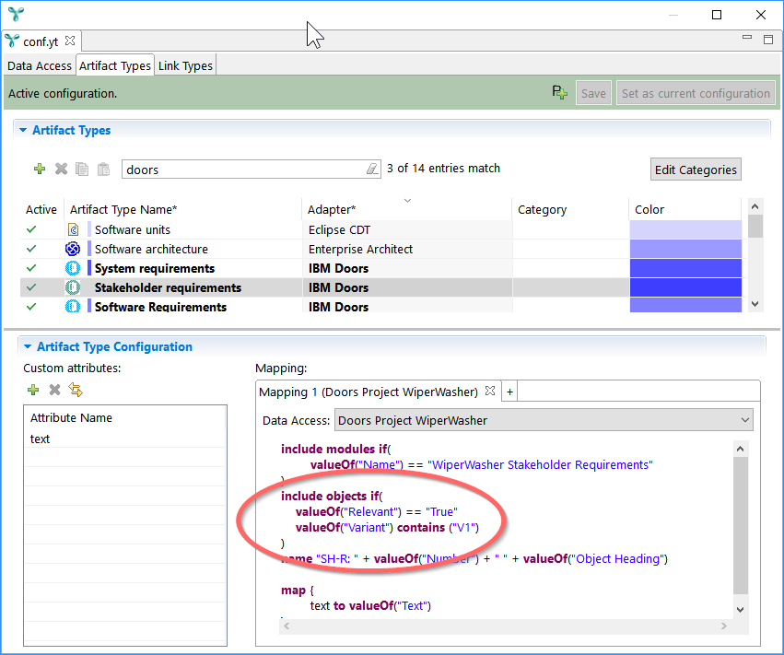This screenshot has width=784, height=655.
Task: Pick color swatch for System requirements
Action: coord(685,268)
